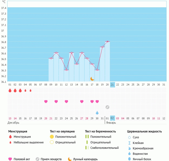Select the highlighted date 02 in January

(x=113, y=118)
